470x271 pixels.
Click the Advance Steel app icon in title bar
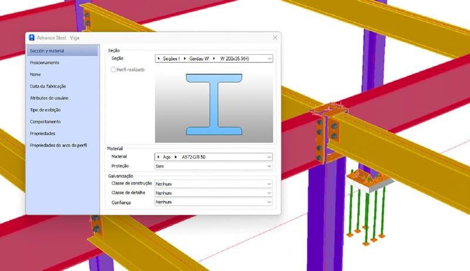pos(32,38)
